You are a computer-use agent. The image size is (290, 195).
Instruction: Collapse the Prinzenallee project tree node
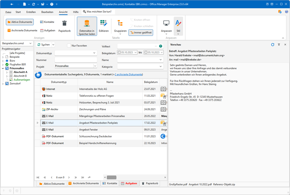click(3, 68)
